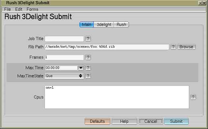This screenshot has height=129, width=208.
Task: Show help for Cpus field
Action: (193, 97)
